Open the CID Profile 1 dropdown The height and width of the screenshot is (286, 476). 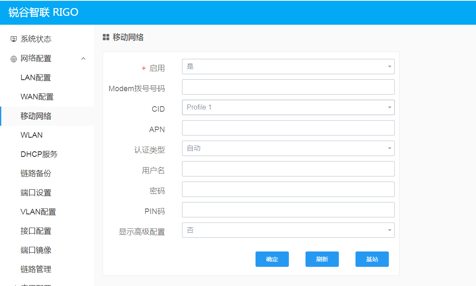[x=288, y=107]
